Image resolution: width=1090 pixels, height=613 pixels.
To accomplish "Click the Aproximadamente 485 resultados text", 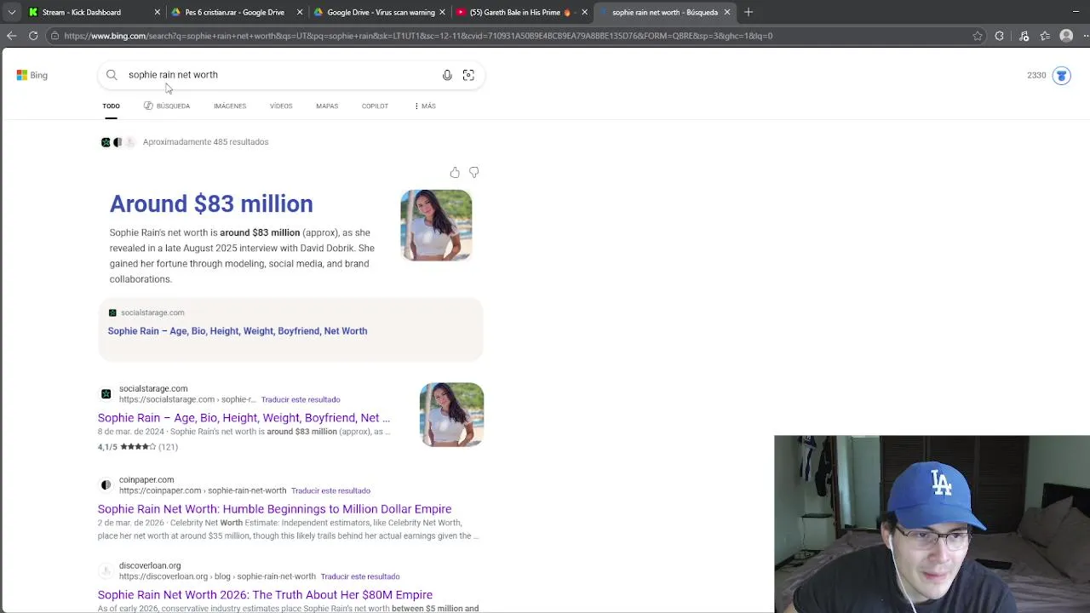I will [x=205, y=142].
